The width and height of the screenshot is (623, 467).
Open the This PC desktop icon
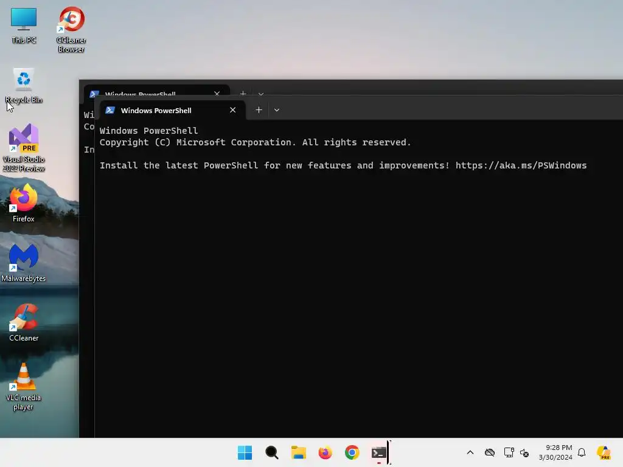point(24,26)
